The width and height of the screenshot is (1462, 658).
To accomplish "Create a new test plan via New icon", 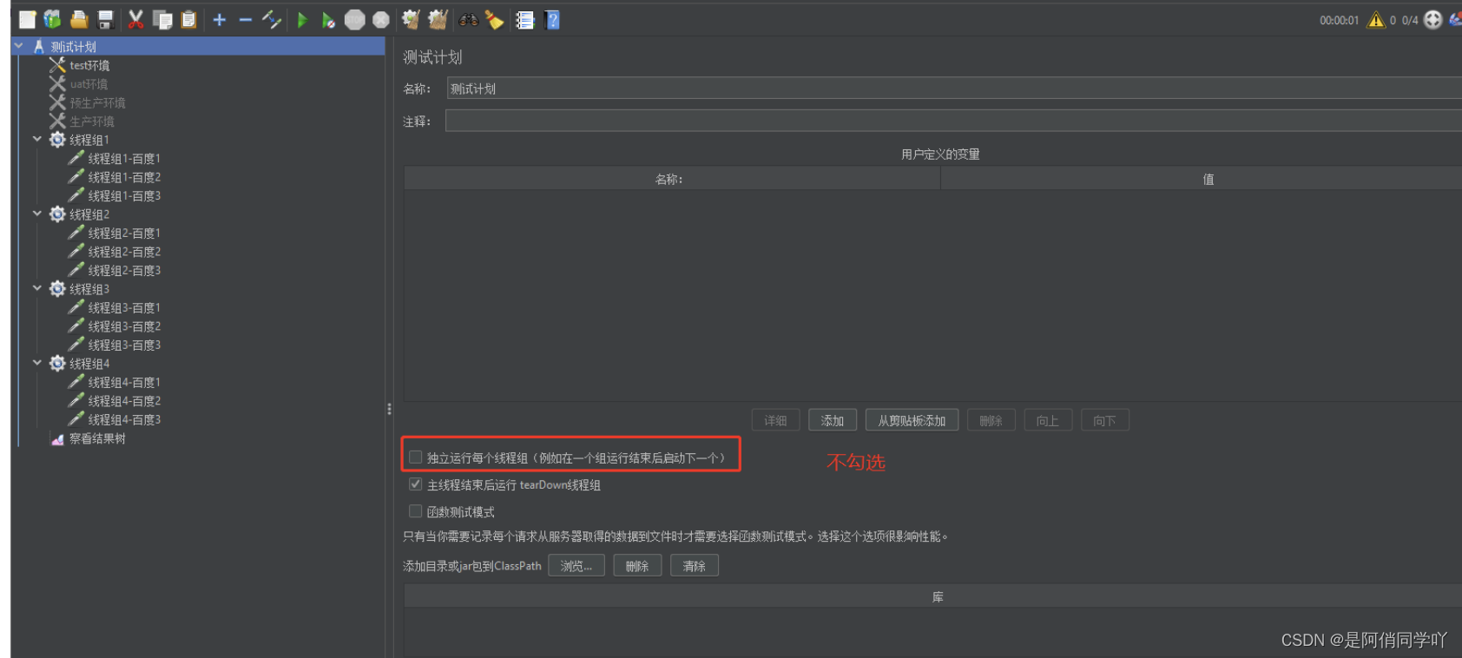I will point(27,20).
